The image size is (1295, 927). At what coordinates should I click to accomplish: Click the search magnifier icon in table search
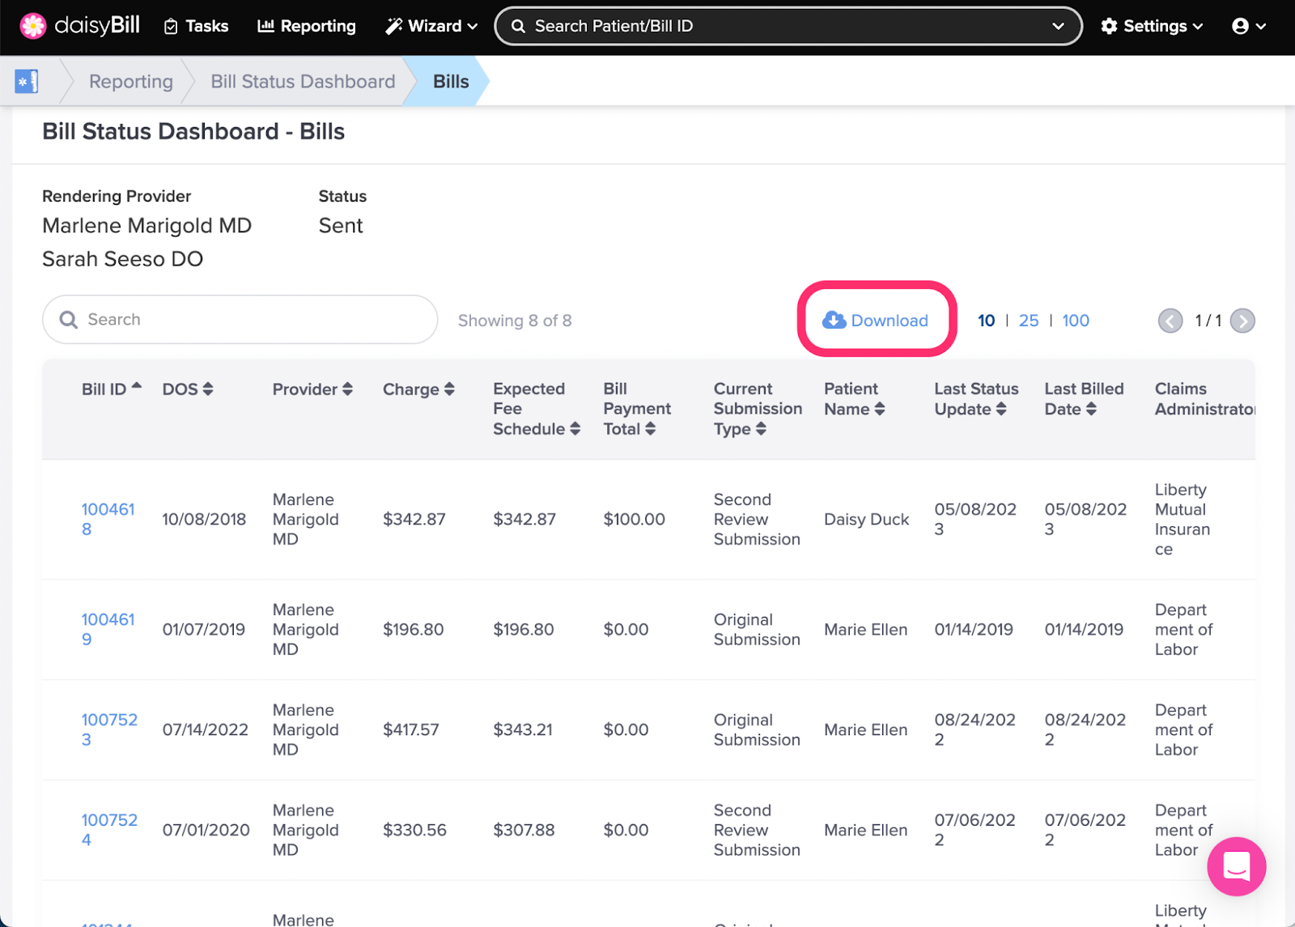(x=69, y=320)
